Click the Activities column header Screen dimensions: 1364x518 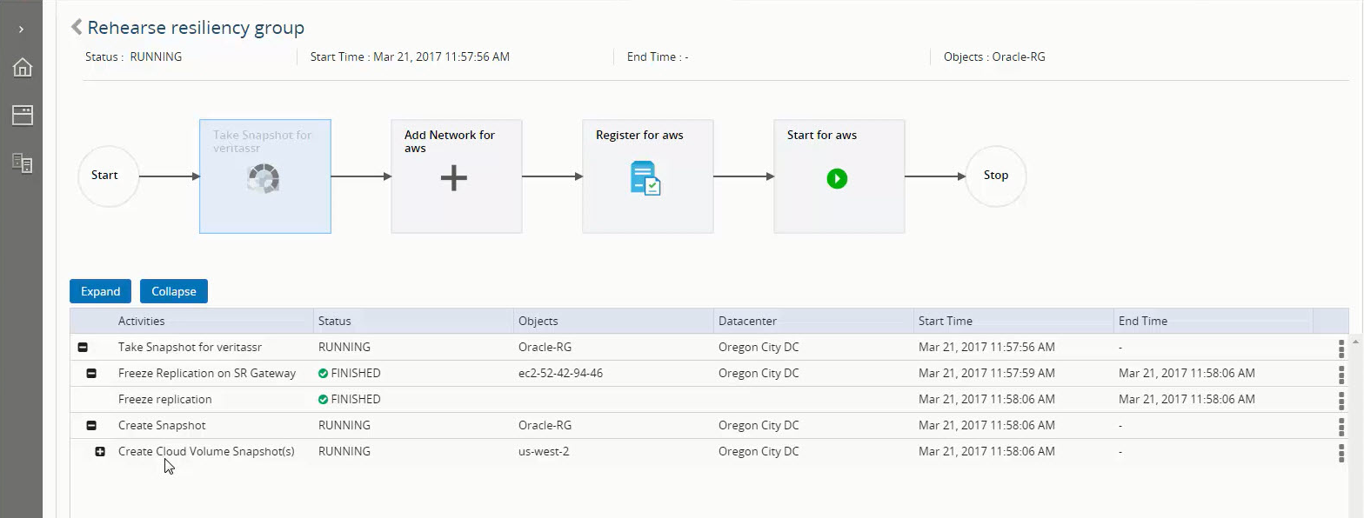tap(141, 321)
